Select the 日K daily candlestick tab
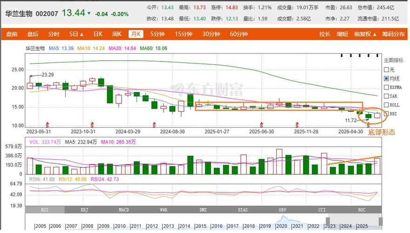Image resolution: width=410 pixels, height=233 pixels. 98,34
